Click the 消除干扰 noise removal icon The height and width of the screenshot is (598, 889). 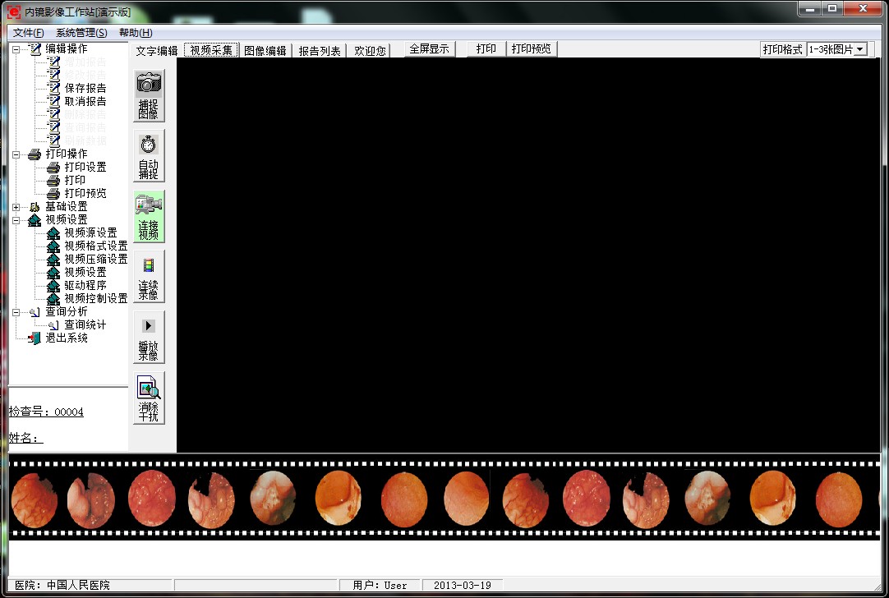(x=149, y=387)
